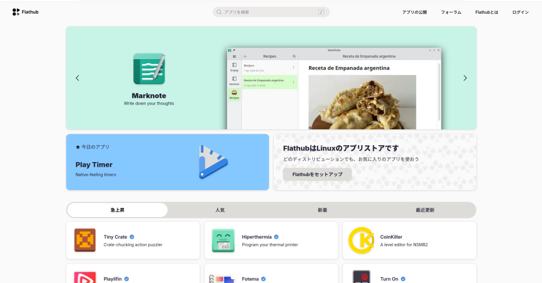Go to previous carousel slide arrow
The width and height of the screenshot is (542, 283).
point(77,78)
